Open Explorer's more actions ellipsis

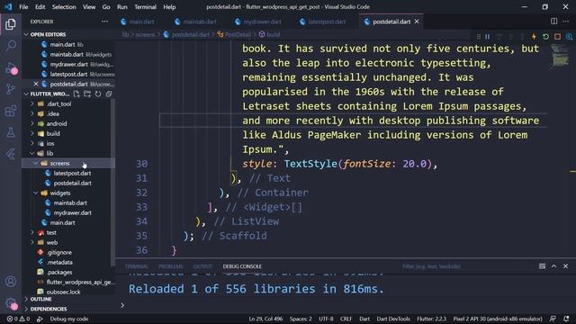[104, 22]
